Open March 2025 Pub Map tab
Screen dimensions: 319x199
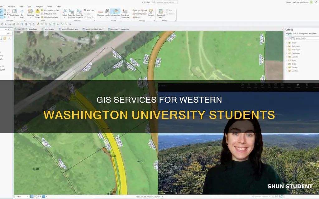pyautogui.click(x=68, y=29)
